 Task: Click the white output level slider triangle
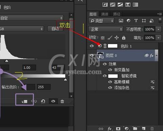tap(65, 80)
